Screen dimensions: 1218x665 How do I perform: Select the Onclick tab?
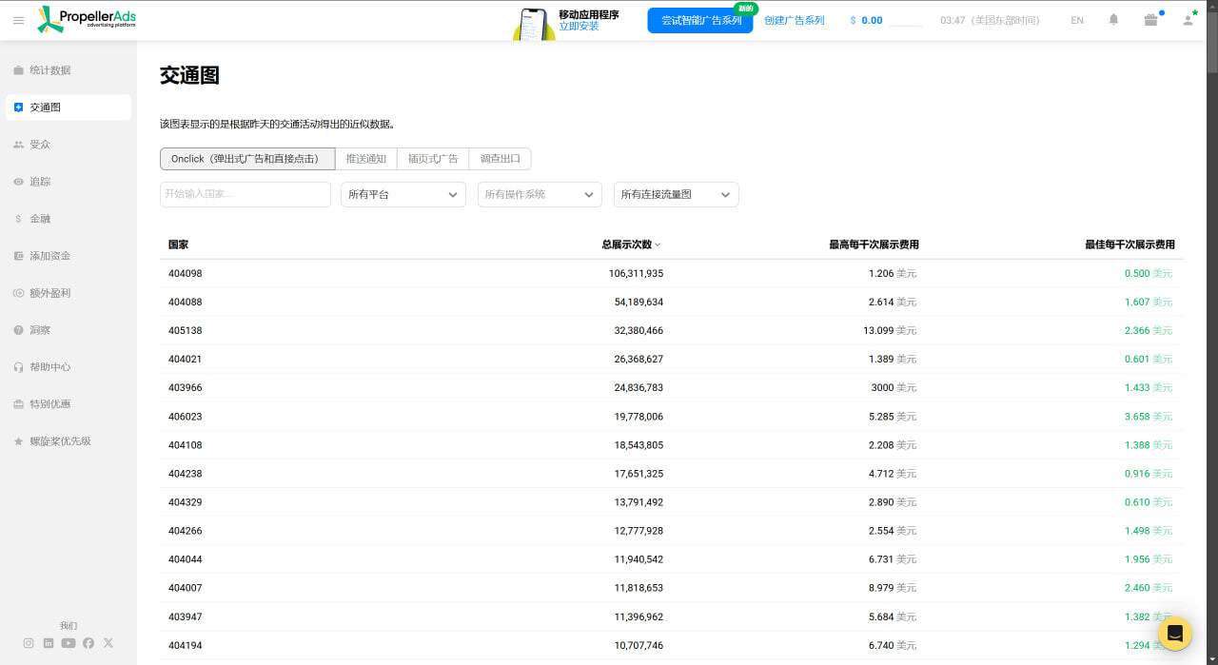247,159
